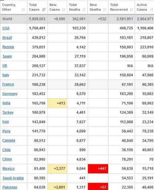The image size is (154, 190).
Task: Sort by the New Deaths sort icon
Action: click(105, 10)
